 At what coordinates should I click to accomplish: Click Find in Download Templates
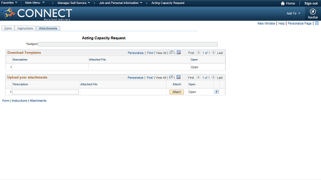point(150,53)
